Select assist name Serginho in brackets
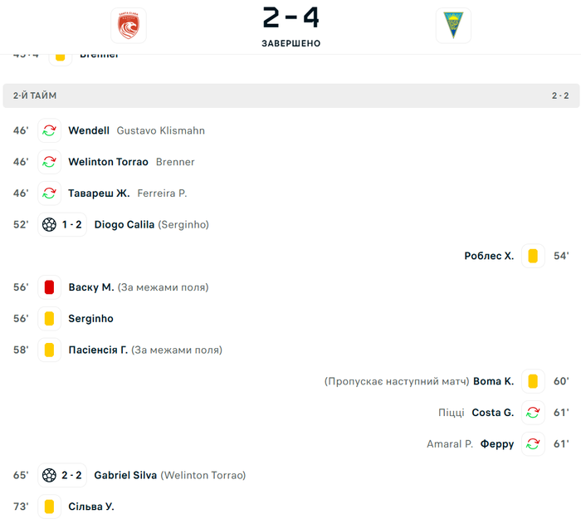The image size is (581, 524). coord(183,224)
